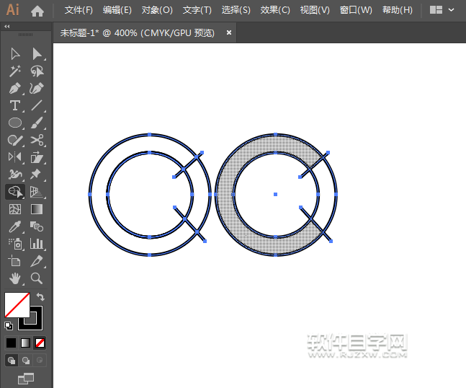Open the 窗口(W) menu
This screenshot has height=388, width=466.
(356, 10)
